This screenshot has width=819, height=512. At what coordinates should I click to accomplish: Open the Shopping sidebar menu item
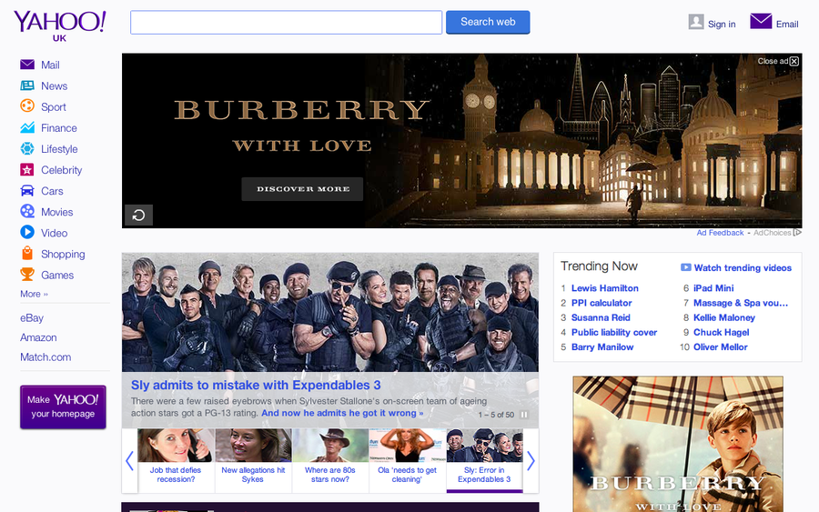(62, 255)
